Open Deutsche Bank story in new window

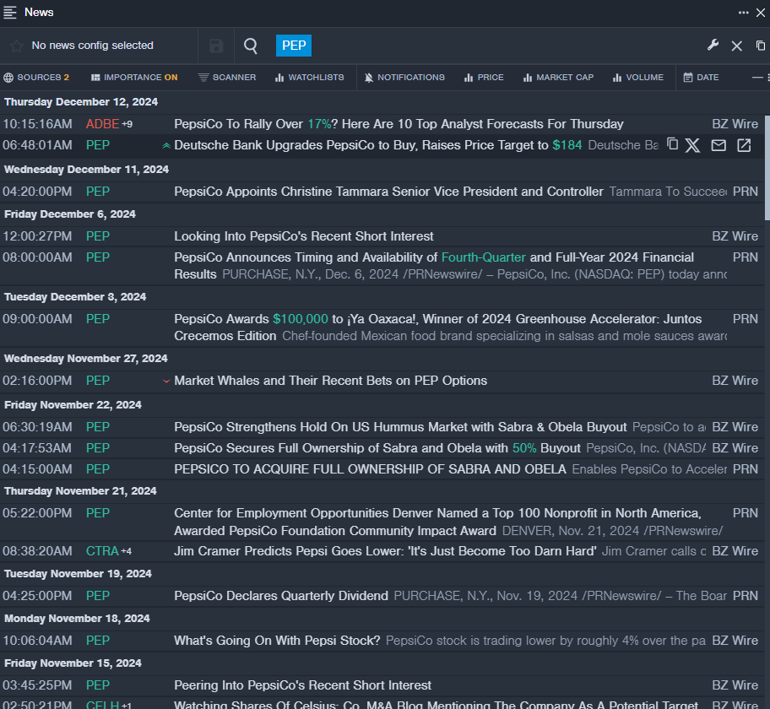[744, 145]
